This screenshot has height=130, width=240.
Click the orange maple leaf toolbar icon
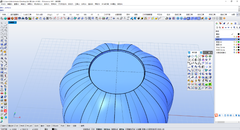(224, 18)
